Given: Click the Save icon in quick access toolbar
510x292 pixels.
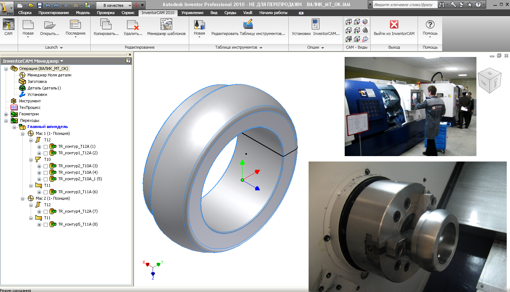Looking at the screenshot, I should point(40,5).
